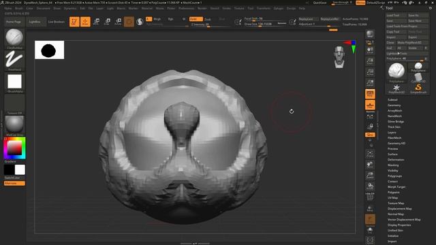Click the ReplayLast button
Image resolution: width=436 pixels, height=245 pixels.
[x=308, y=19]
